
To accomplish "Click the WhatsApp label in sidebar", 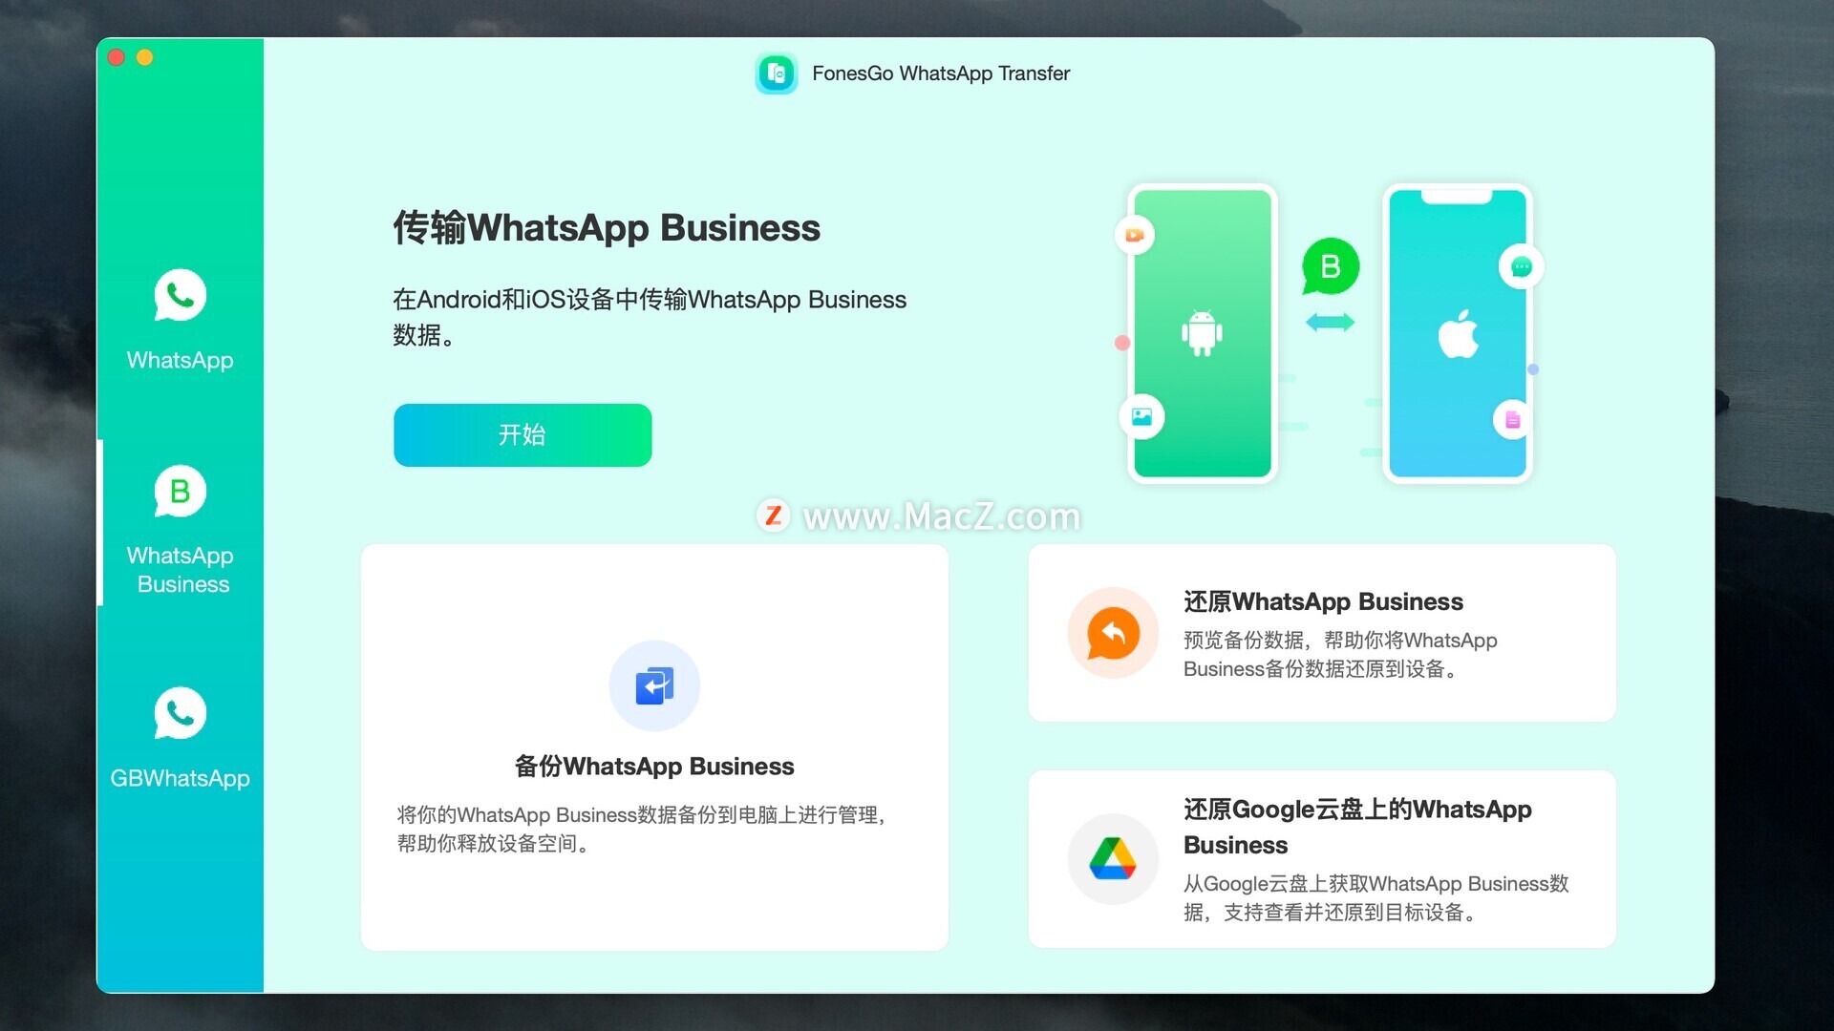I will [180, 360].
